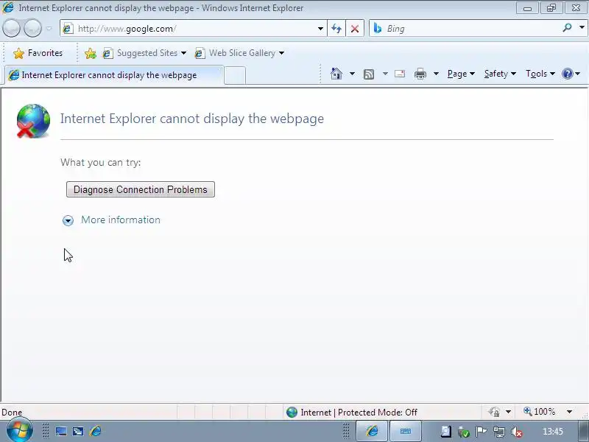Click the Forward navigation button
589x442 pixels.
(x=32, y=28)
